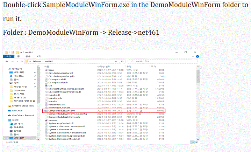Select the success WAV file icon
251x152 pixels.
46,120
